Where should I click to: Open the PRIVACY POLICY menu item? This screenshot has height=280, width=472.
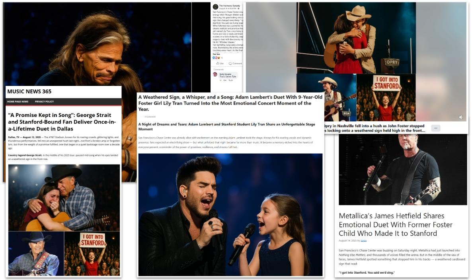(44, 102)
